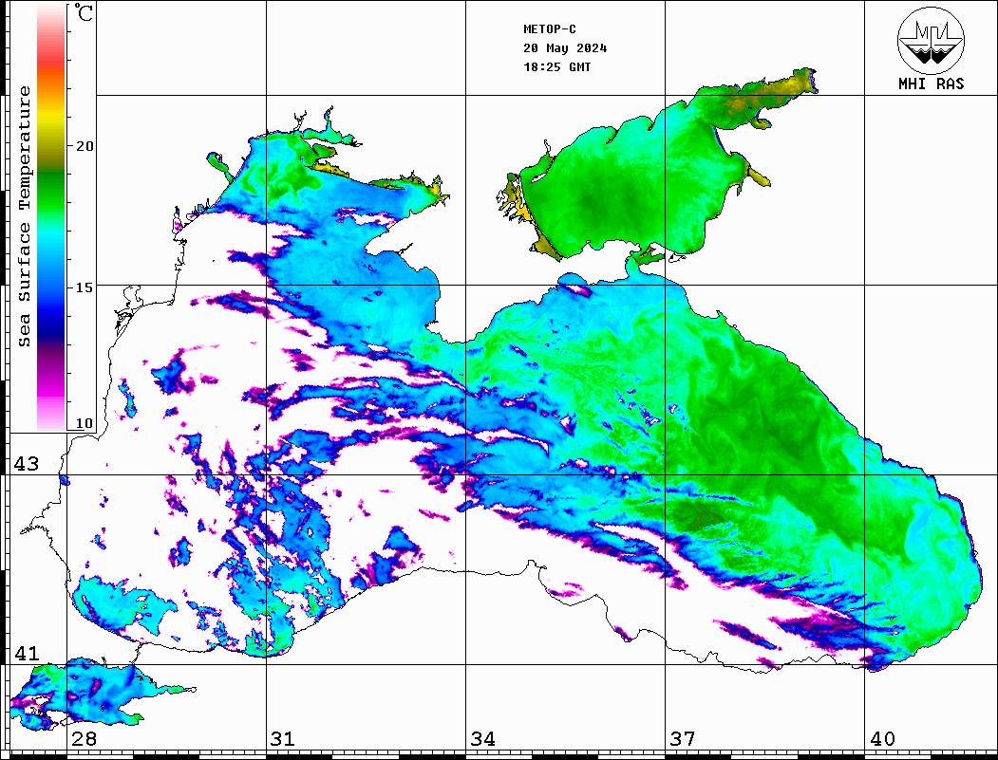This screenshot has height=760, width=998.
Task: Click the longitude label 31
Action: (283, 739)
